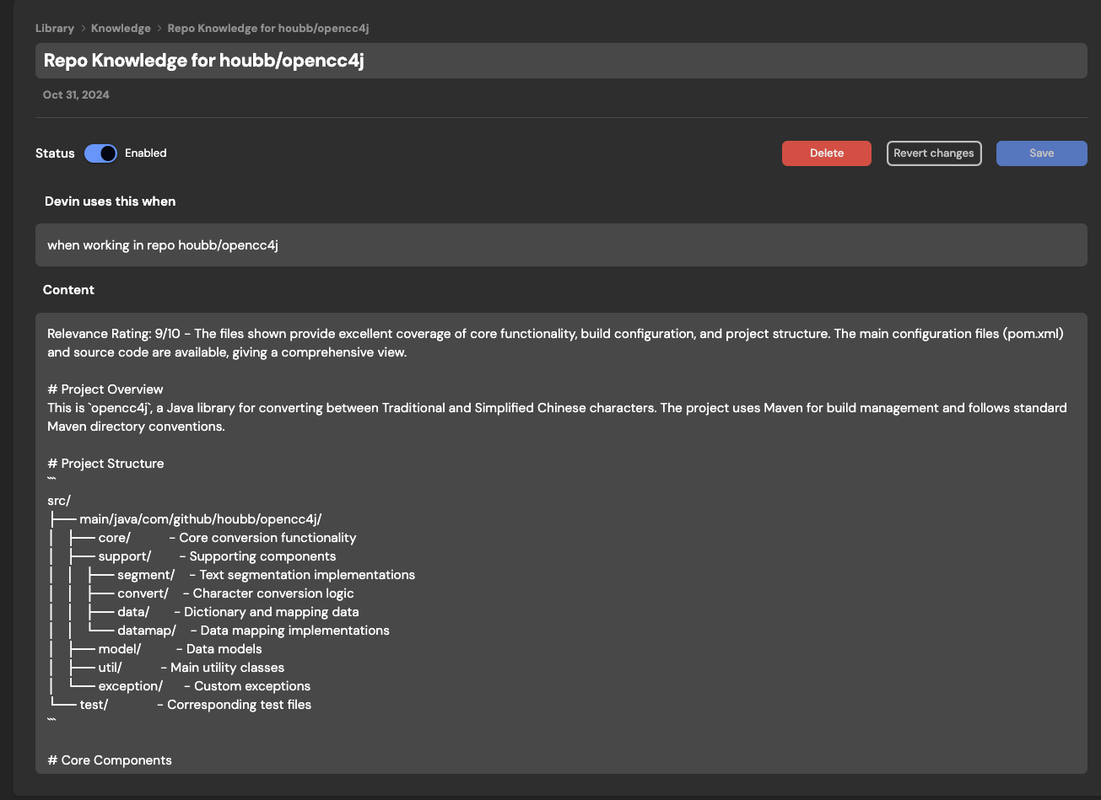This screenshot has height=800, width=1101.
Task: Click the line beginning 'Maven directory conventions.'
Action: pos(136,427)
